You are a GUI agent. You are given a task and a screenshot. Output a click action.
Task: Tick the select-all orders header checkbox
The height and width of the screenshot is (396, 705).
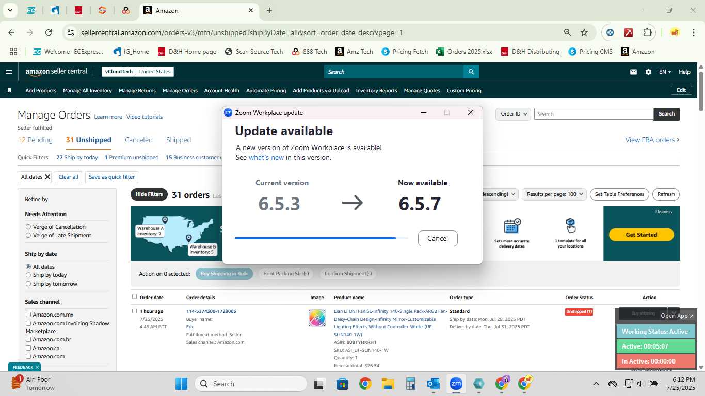(x=135, y=296)
